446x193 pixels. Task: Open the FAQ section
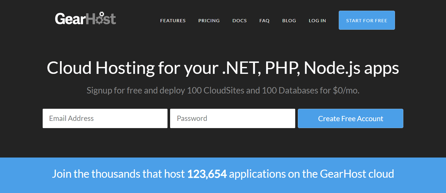[264, 20]
